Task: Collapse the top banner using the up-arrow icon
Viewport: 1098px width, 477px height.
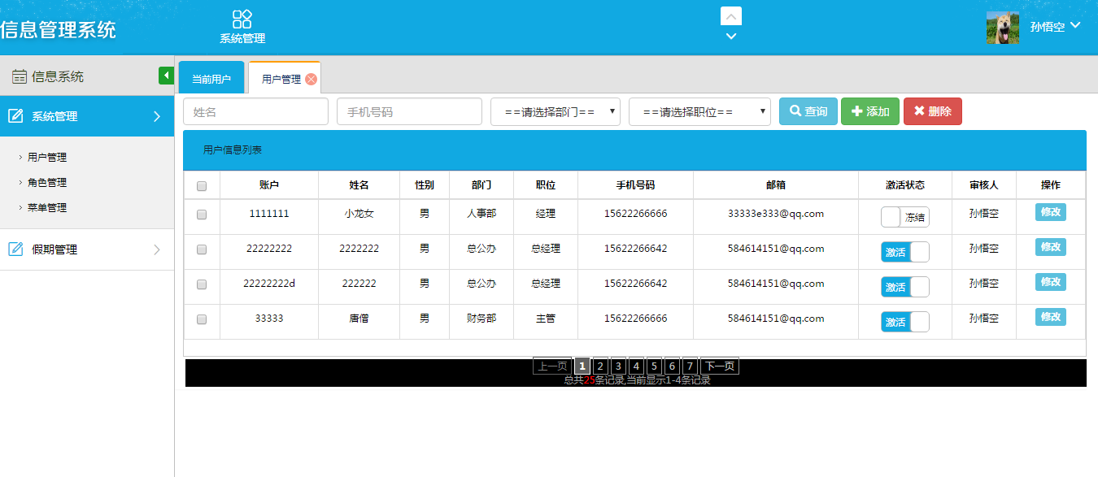Action: point(730,15)
